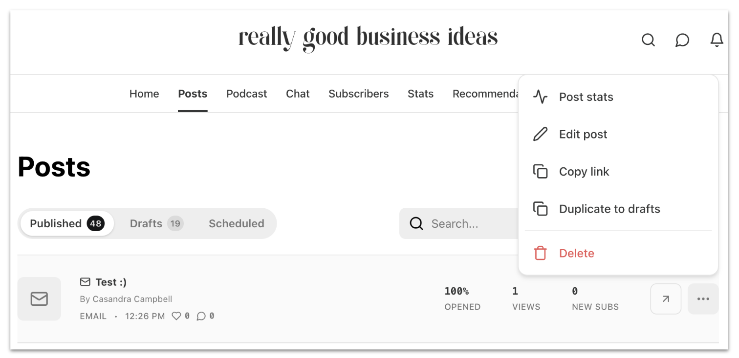The height and width of the screenshot is (358, 739).
Task: Select Copy link from the menu
Action: click(x=584, y=172)
